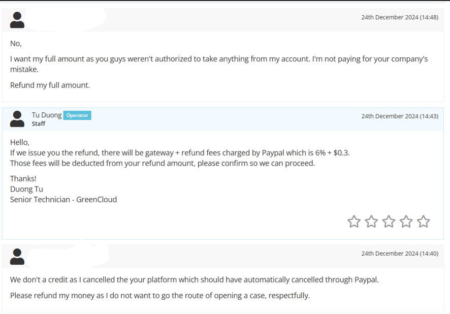Click the 14:48 message timestamp
The height and width of the screenshot is (314, 450).
coord(400,17)
